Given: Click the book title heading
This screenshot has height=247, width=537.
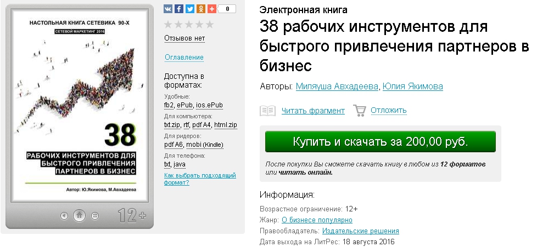Looking at the screenshot, I should [x=394, y=46].
